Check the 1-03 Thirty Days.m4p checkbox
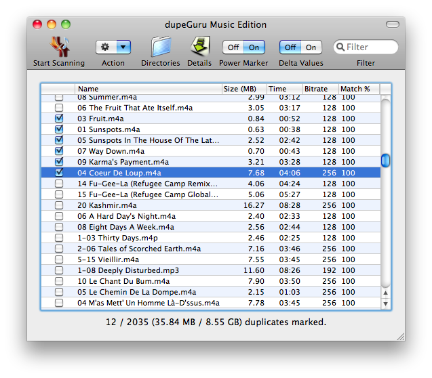Viewport: 432px width, 378px height. (59, 238)
